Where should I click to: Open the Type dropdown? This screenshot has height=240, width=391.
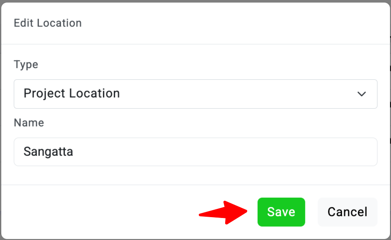[195, 94]
